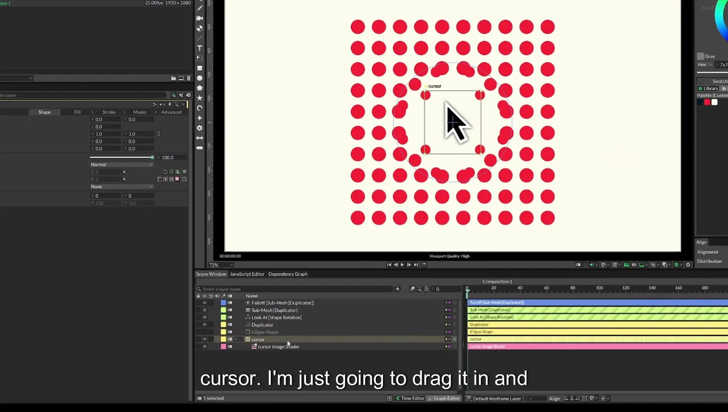Toggle Look At [Shape Rotation] enabled checkmark
Viewport: 728px width, 412px height.
click(x=204, y=317)
